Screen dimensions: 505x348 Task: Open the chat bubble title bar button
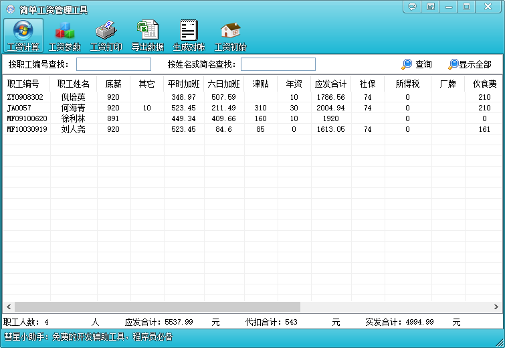(412, 7)
